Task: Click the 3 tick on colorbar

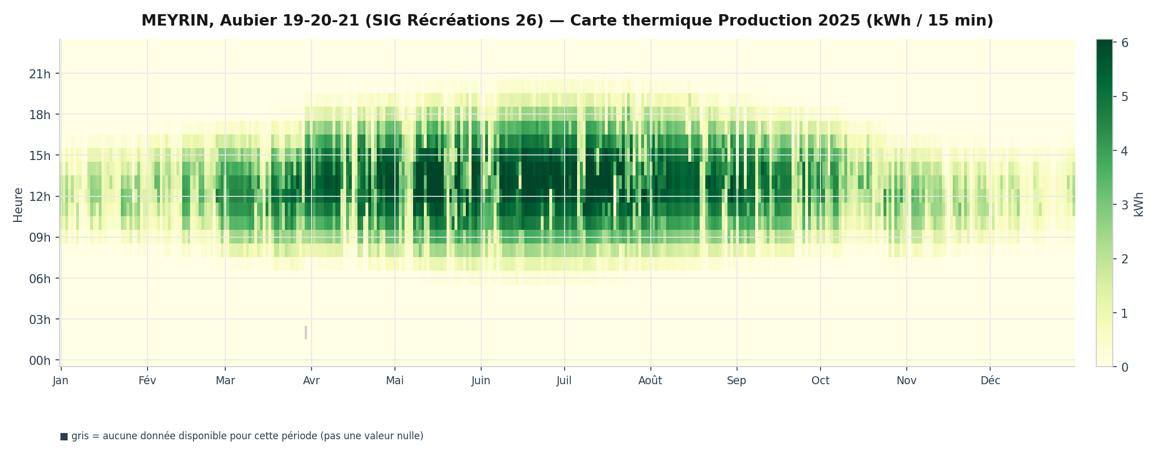Action: pyautogui.click(x=1124, y=205)
